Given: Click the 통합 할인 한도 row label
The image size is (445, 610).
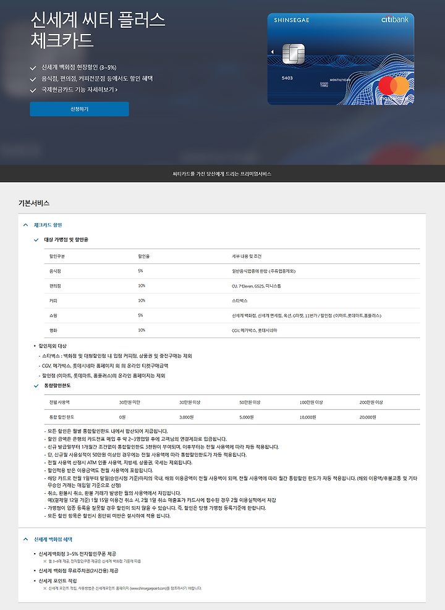Looking at the screenshot, I should point(62,417).
